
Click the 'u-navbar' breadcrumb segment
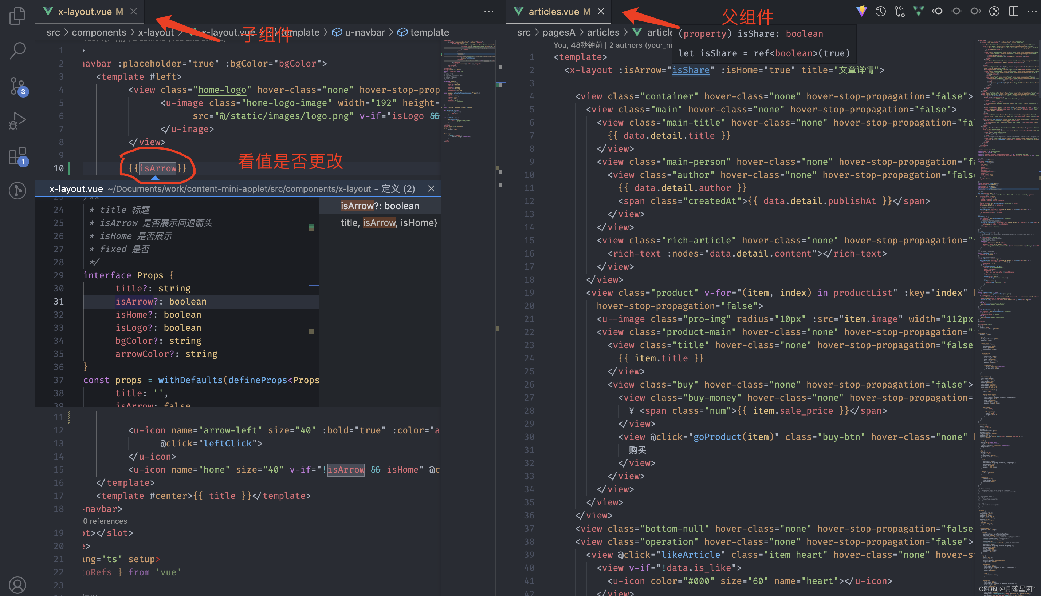pyautogui.click(x=365, y=32)
